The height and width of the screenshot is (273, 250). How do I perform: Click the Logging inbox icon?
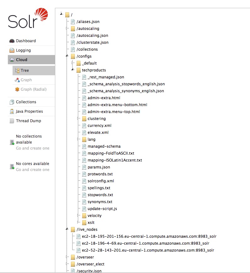coord(12,50)
